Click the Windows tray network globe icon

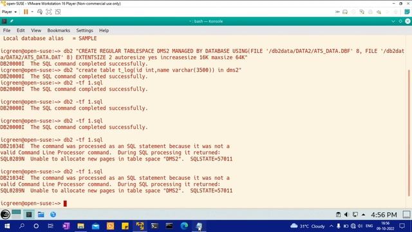coord(353,226)
